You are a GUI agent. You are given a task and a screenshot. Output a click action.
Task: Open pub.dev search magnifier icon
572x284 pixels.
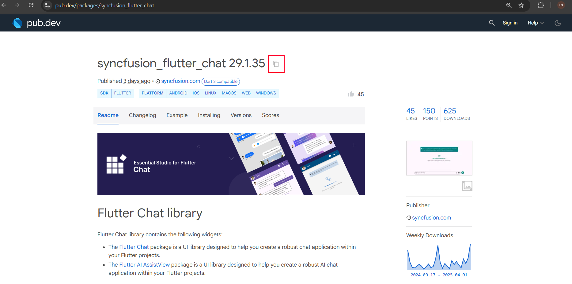[492, 23]
